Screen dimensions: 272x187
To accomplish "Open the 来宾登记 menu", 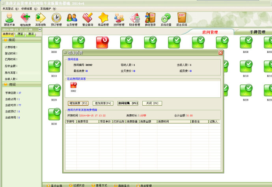I will (10, 9).
